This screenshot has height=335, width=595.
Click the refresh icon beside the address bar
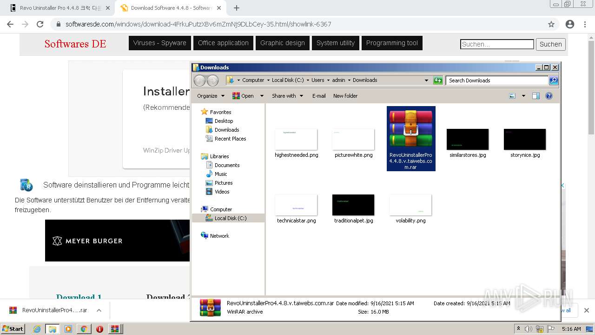click(x=438, y=80)
